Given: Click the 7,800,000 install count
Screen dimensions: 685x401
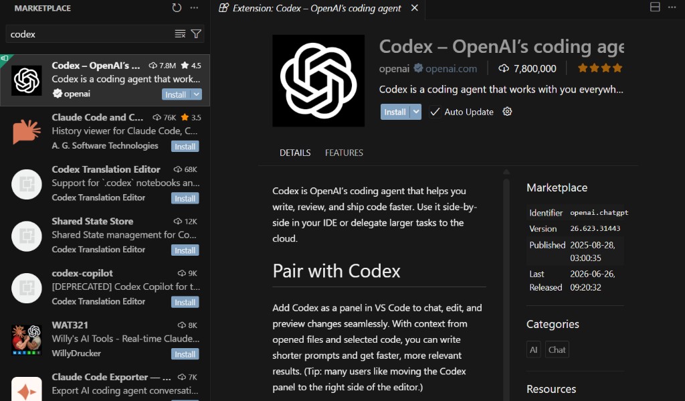Looking at the screenshot, I should coord(528,69).
